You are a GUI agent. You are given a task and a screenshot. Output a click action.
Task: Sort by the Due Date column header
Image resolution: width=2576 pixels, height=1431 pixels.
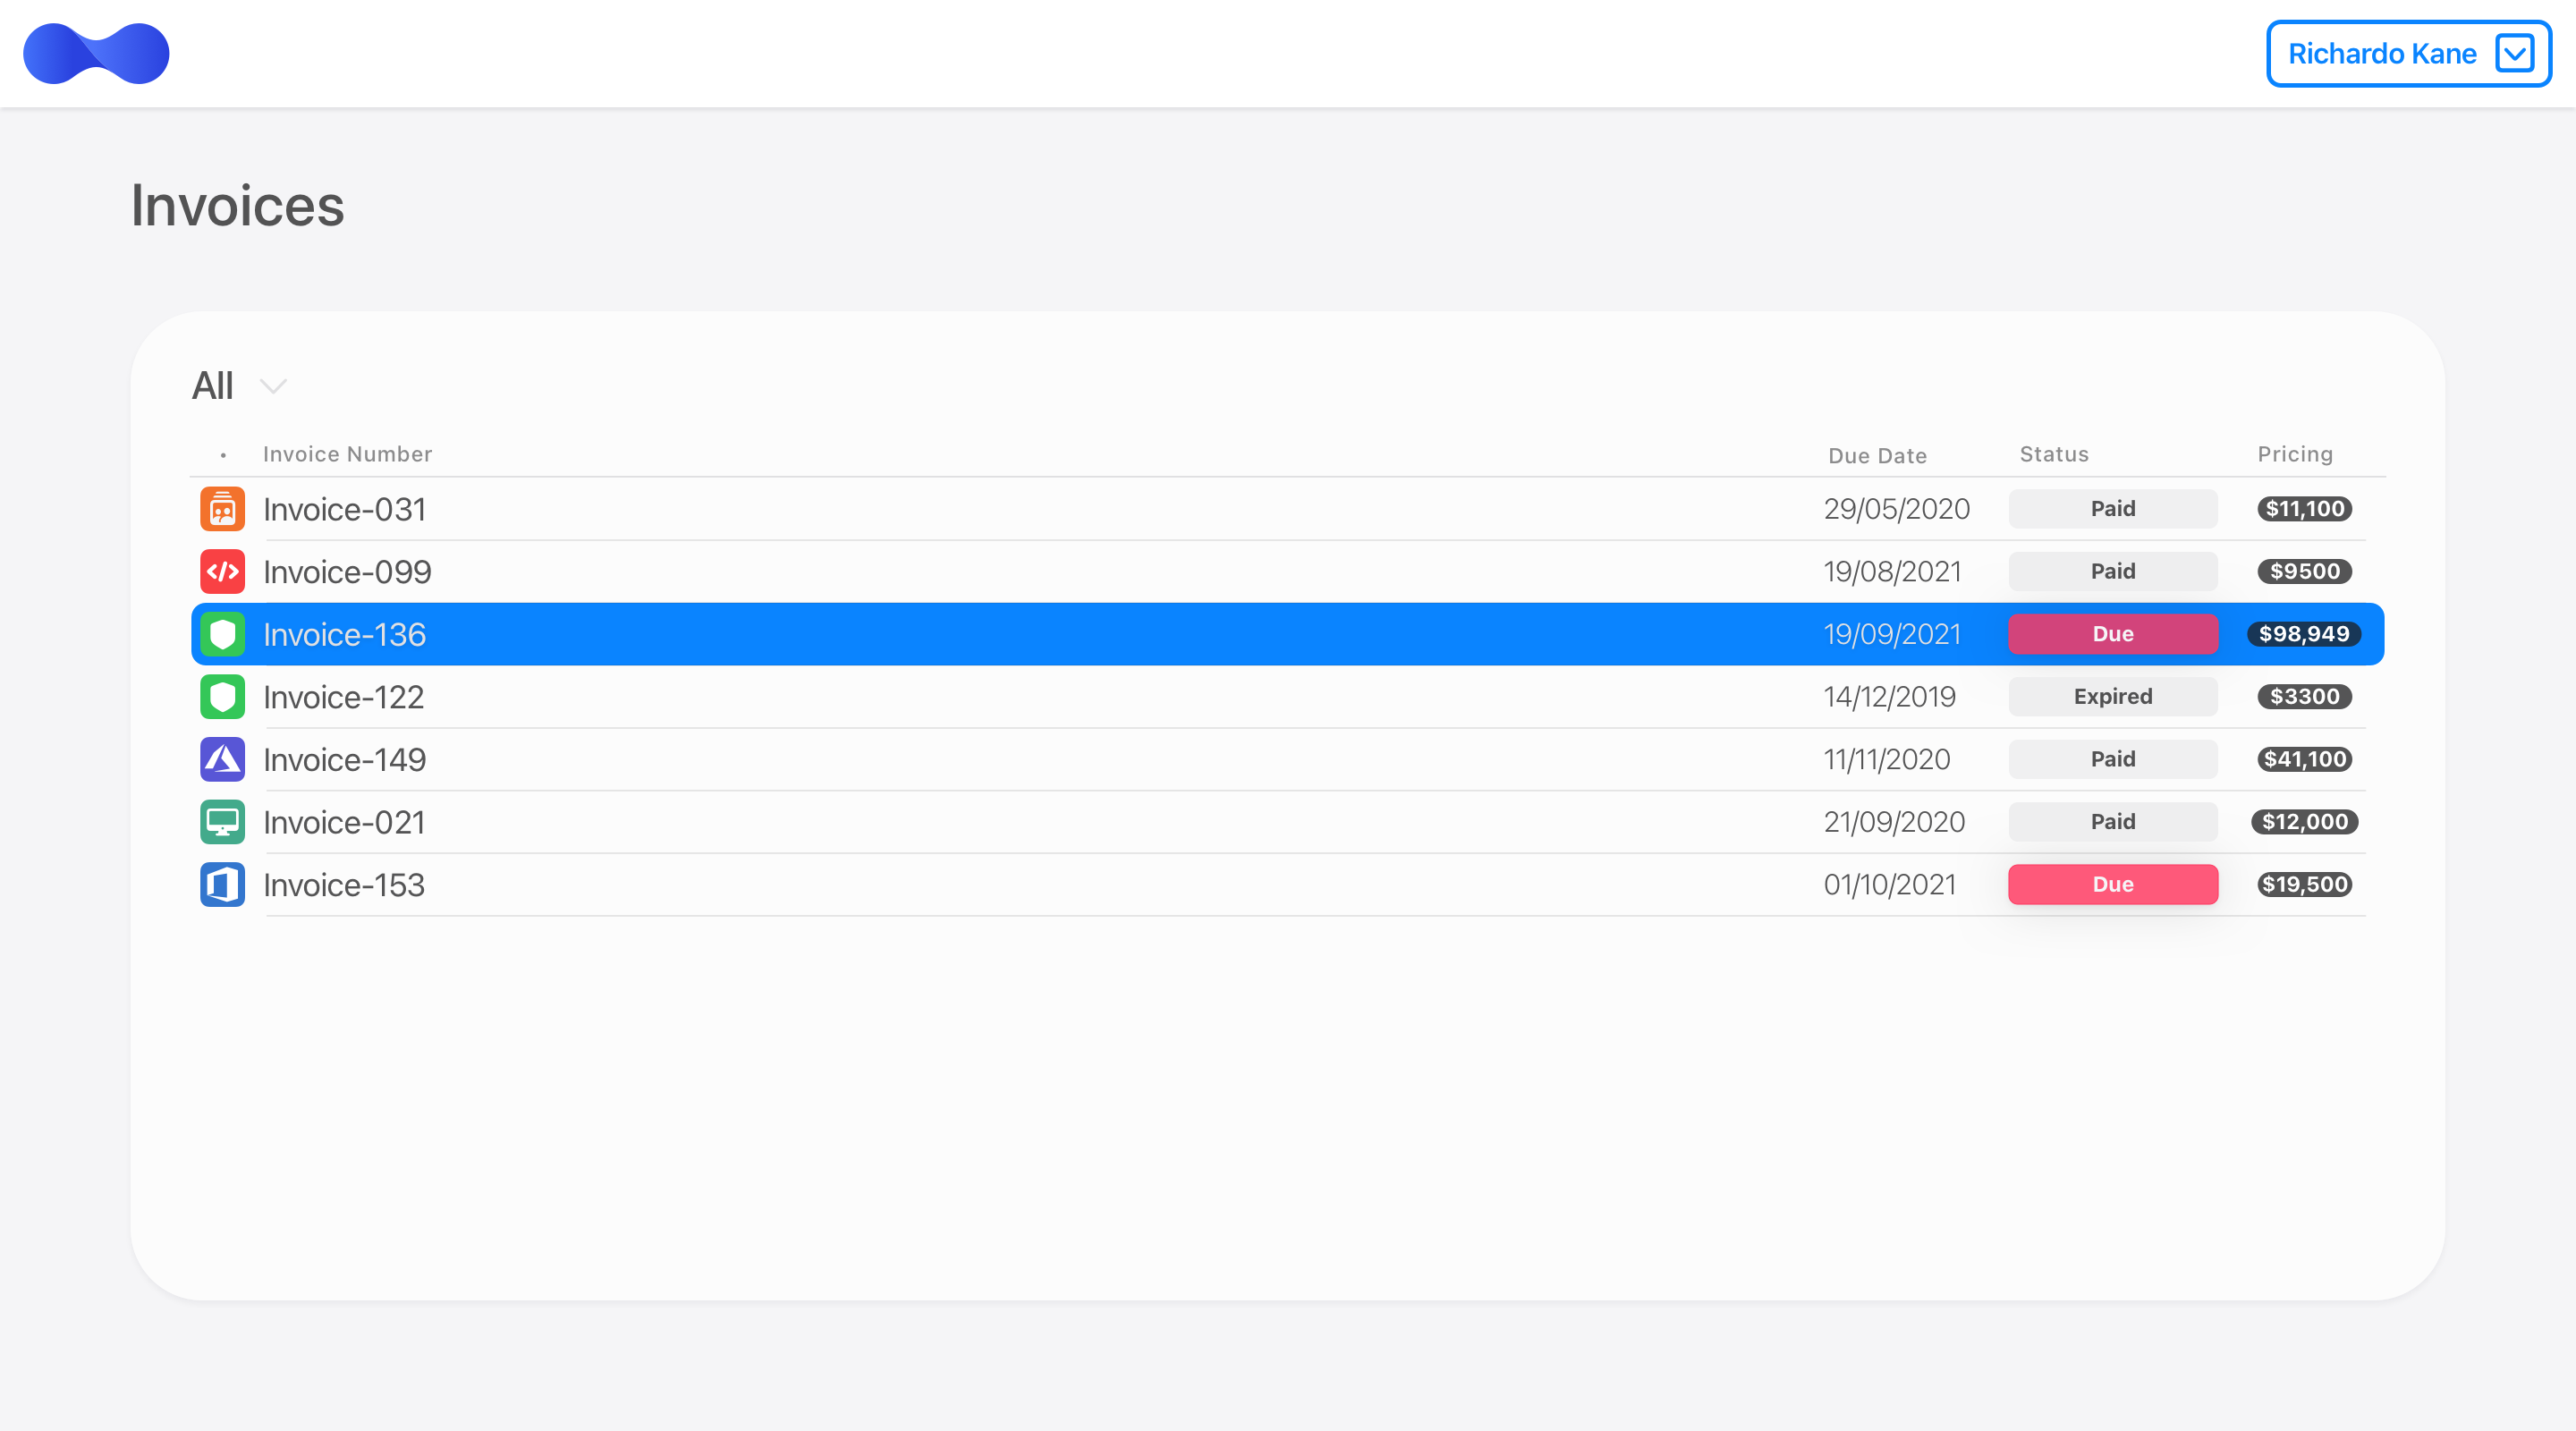(1877, 456)
